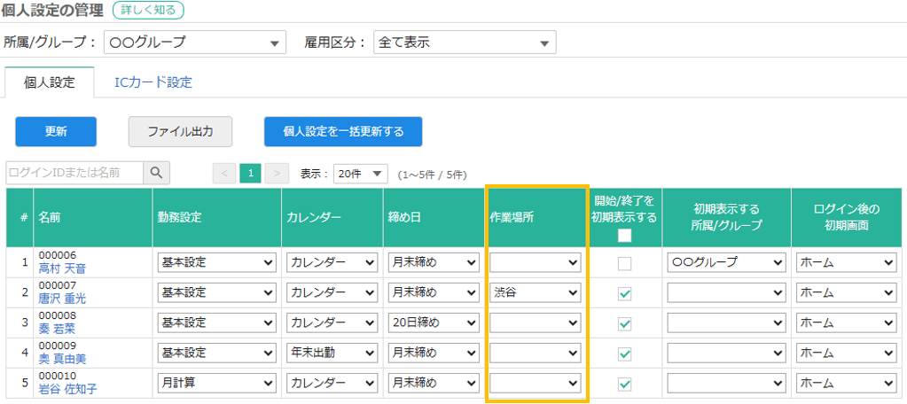This screenshot has width=907, height=404.
Task: Open 作業場所 dropdown for 岩谷 佐知子
Action: point(535,383)
